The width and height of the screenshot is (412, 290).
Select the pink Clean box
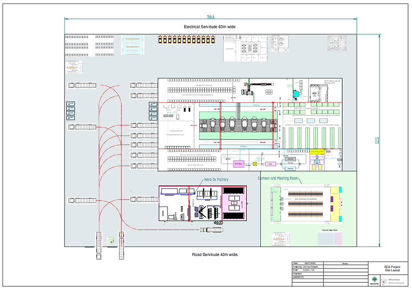270,164
